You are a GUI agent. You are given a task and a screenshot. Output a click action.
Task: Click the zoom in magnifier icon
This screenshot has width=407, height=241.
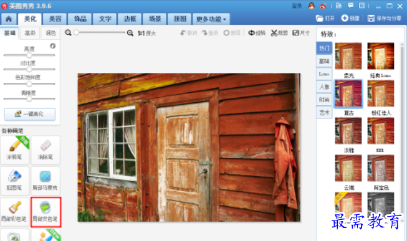[130, 33]
